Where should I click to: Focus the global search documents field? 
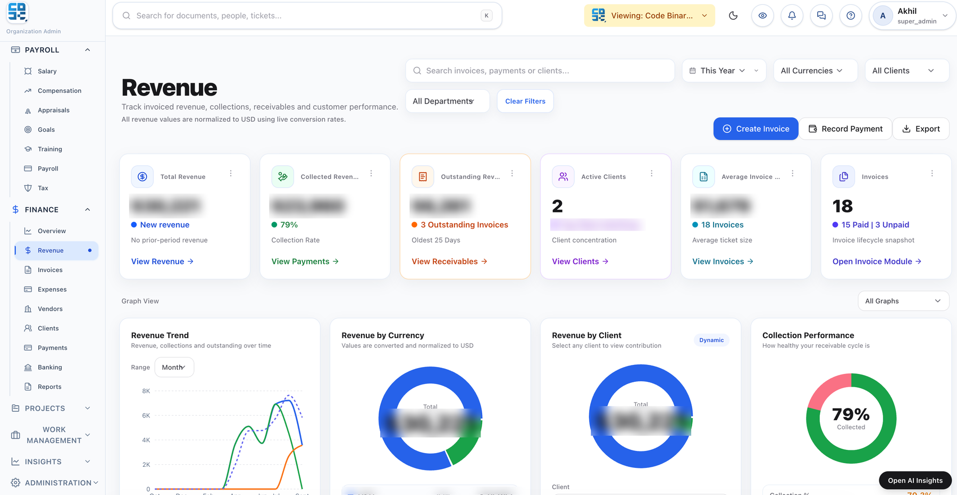(x=307, y=16)
